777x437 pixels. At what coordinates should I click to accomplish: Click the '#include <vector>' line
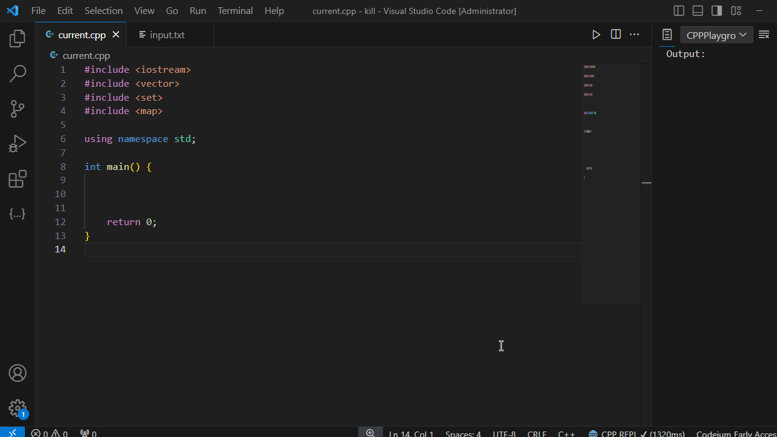point(132,84)
